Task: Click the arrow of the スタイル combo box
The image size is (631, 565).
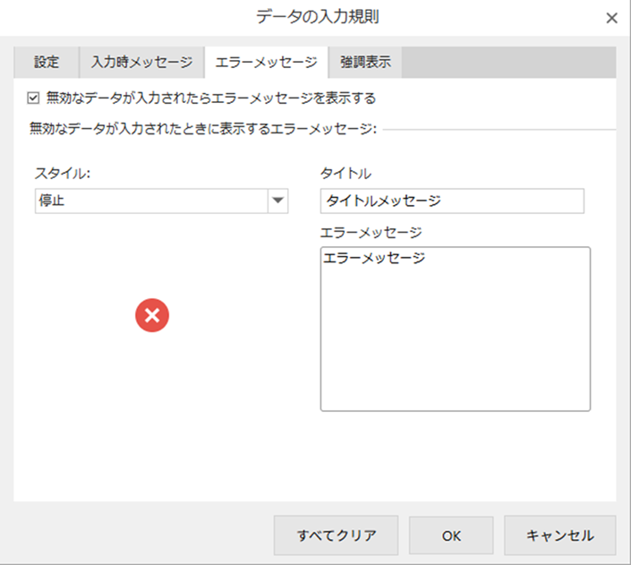Action: point(277,201)
